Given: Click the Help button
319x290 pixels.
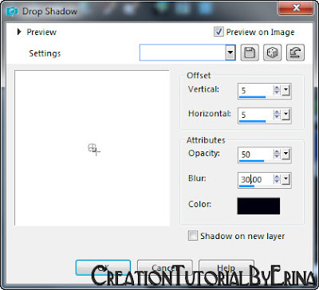Looking at the screenshot, I should click(226, 268).
